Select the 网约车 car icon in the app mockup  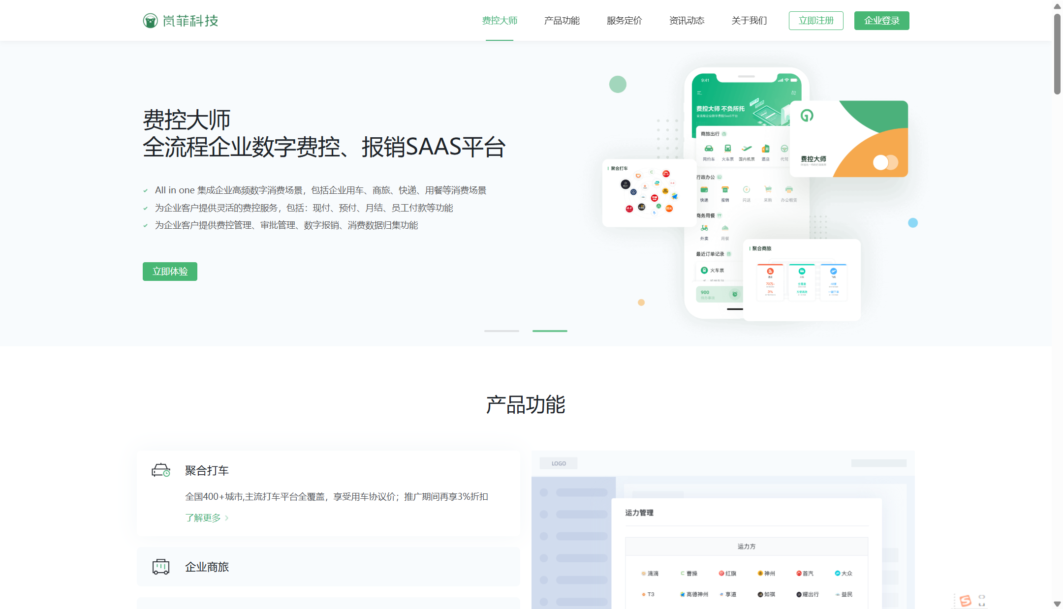[x=709, y=149]
